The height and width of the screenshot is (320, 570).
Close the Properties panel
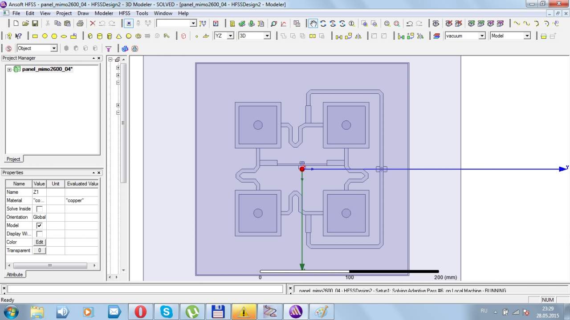point(99,173)
